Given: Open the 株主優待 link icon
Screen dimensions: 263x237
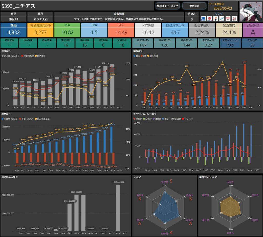Looking at the screenshot, I should click(x=234, y=19).
